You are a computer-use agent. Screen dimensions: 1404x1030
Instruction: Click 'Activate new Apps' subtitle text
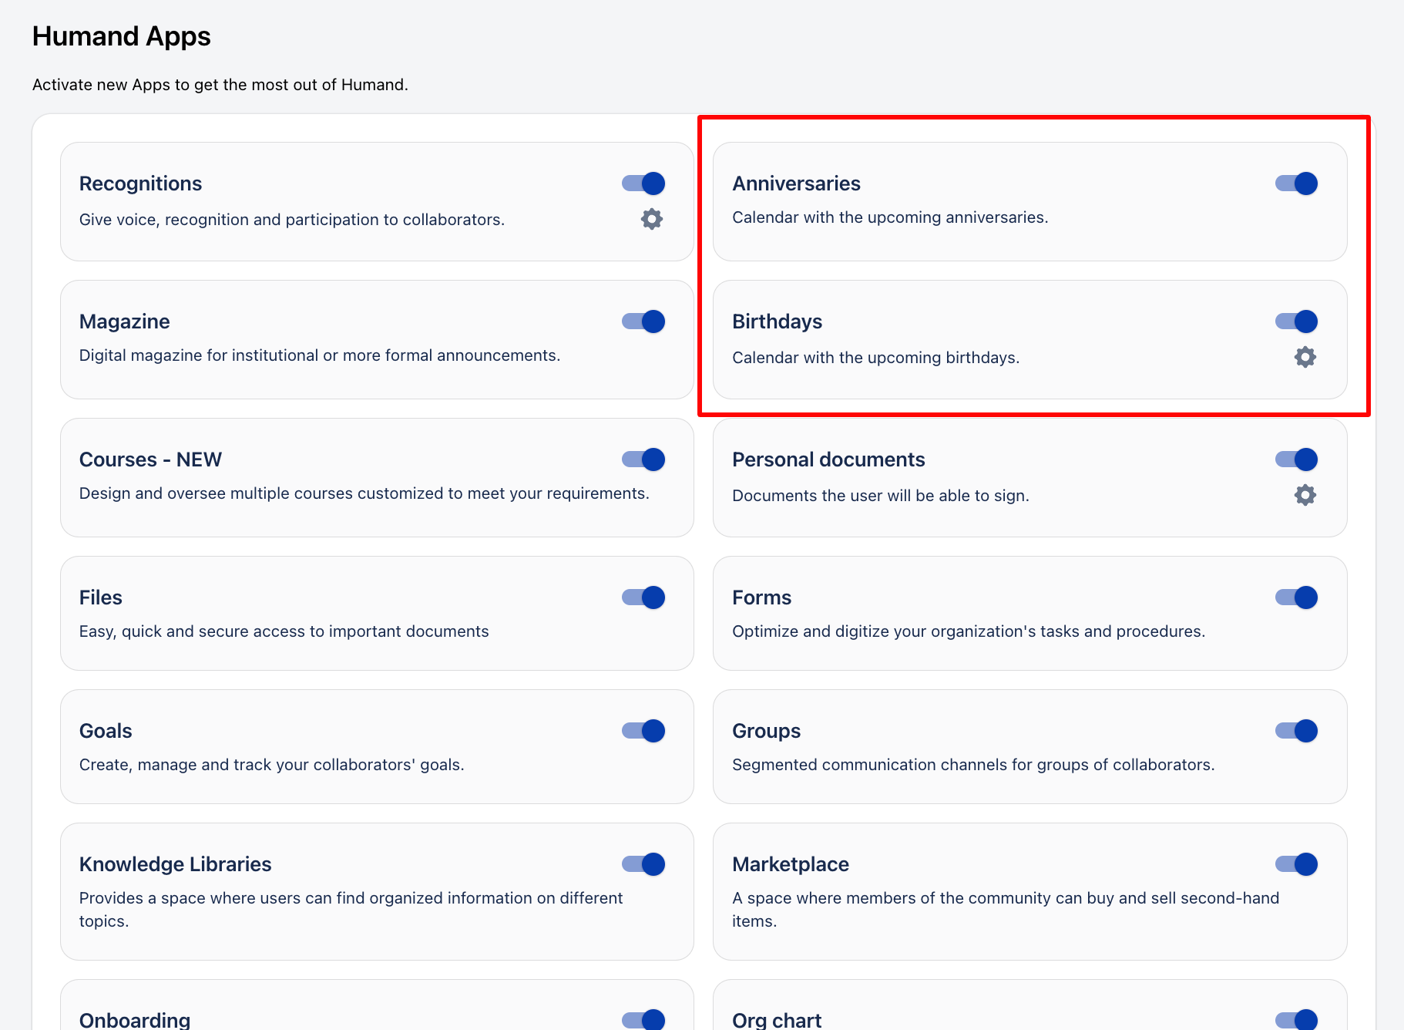[220, 85]
